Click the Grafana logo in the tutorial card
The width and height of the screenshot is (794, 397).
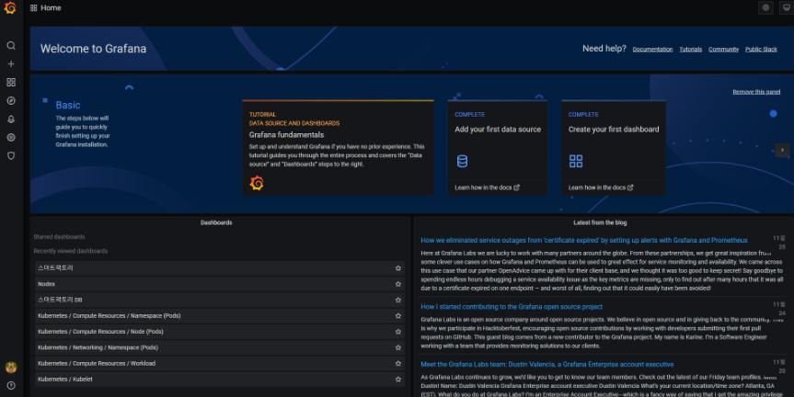click(257, 183)
